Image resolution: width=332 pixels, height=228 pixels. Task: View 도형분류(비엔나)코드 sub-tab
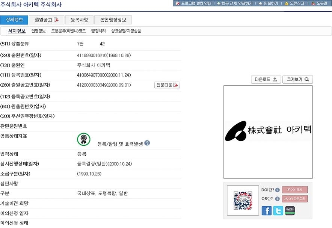(x=68, y=31)
